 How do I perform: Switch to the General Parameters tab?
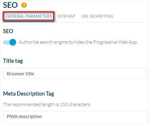click(x=29, y=16)
